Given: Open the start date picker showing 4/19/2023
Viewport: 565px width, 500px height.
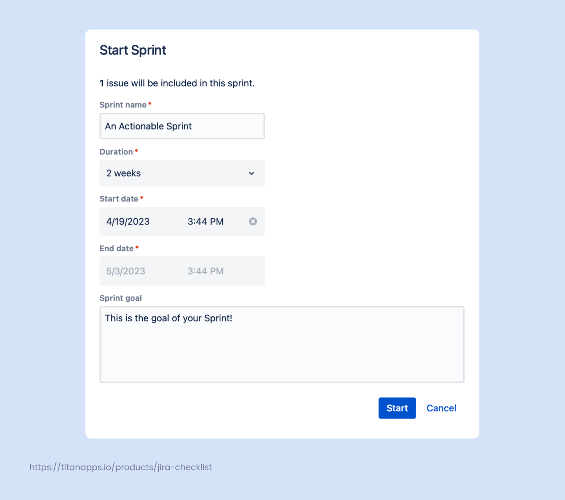Looking at the screenshot, I should click(x=128, y=221).
